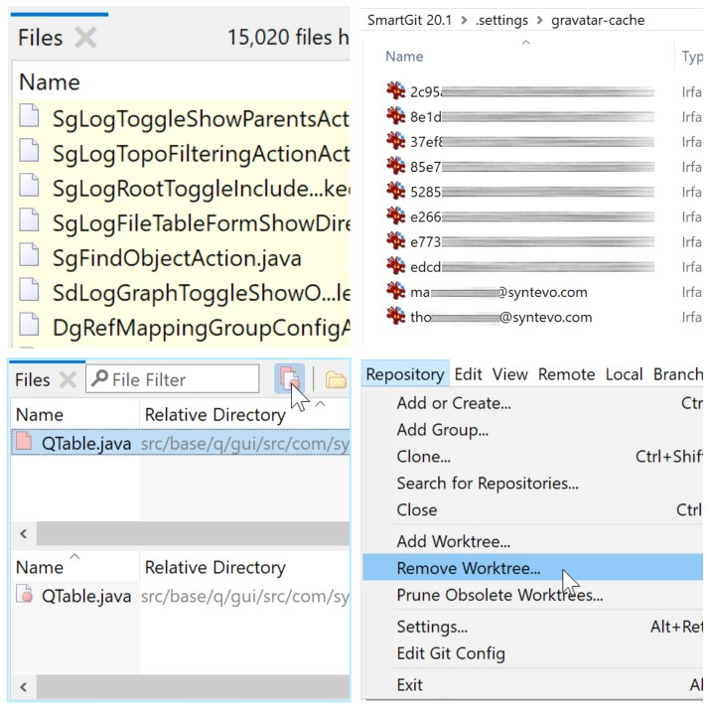The image size is (707, 706).
Task: Click upper horizontal scrollbar track
Action: click(x=193, y=534)
